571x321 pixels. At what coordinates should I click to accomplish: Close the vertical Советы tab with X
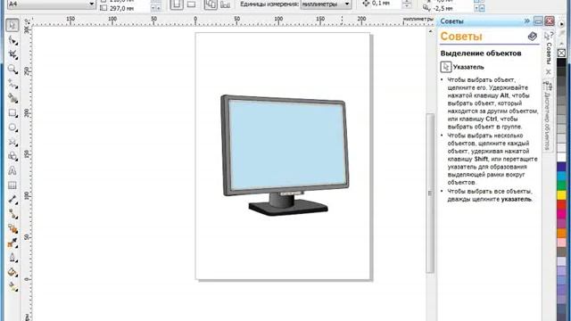click(548, 72)
